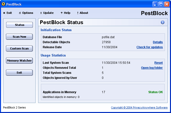
Task: Click the applications in memory count 17
Action: coord(103,92)
